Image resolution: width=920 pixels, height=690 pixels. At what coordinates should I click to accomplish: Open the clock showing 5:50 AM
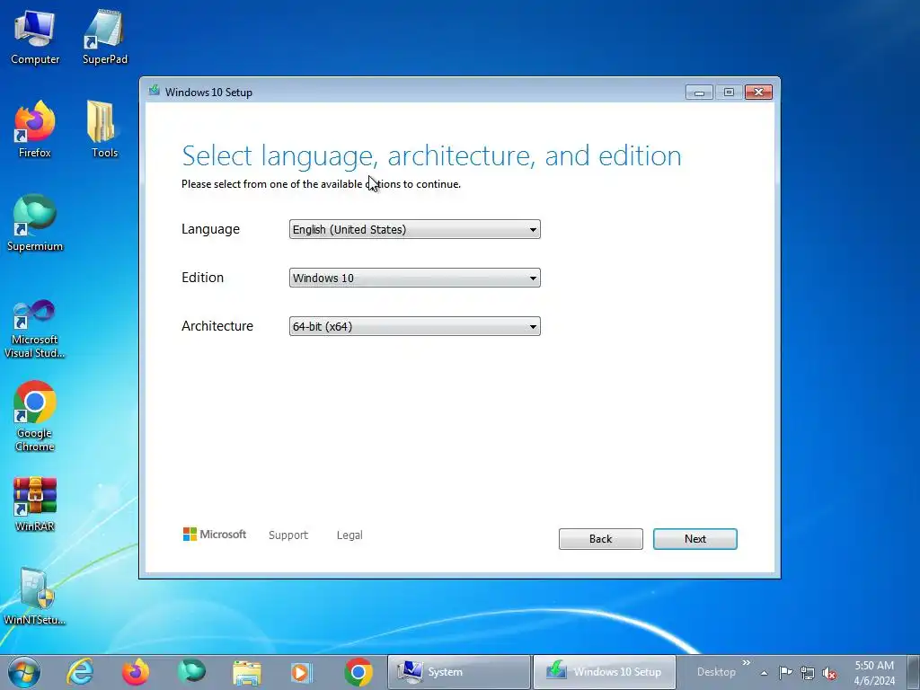(873, 673)
